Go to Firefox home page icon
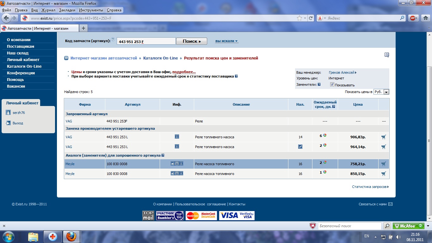 point(425,18)
